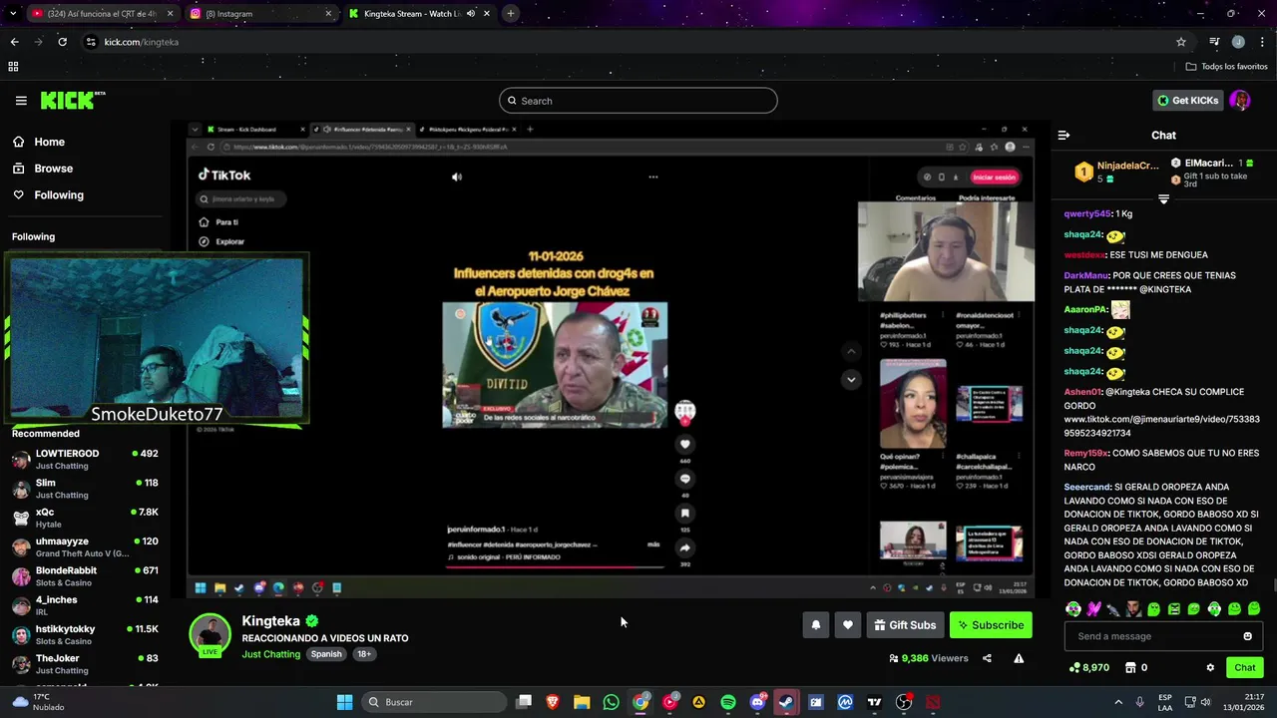Send message with green Chat button
The image size is (1277, 718).
click(1244, 668)
